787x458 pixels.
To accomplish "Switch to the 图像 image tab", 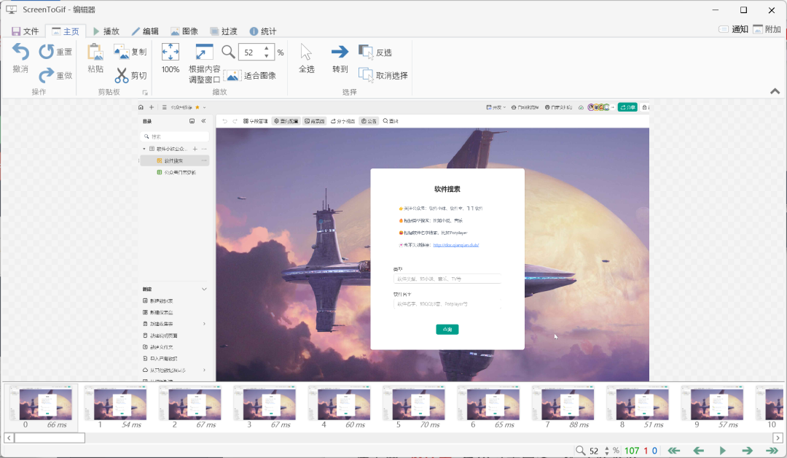I will pos(184,31).
